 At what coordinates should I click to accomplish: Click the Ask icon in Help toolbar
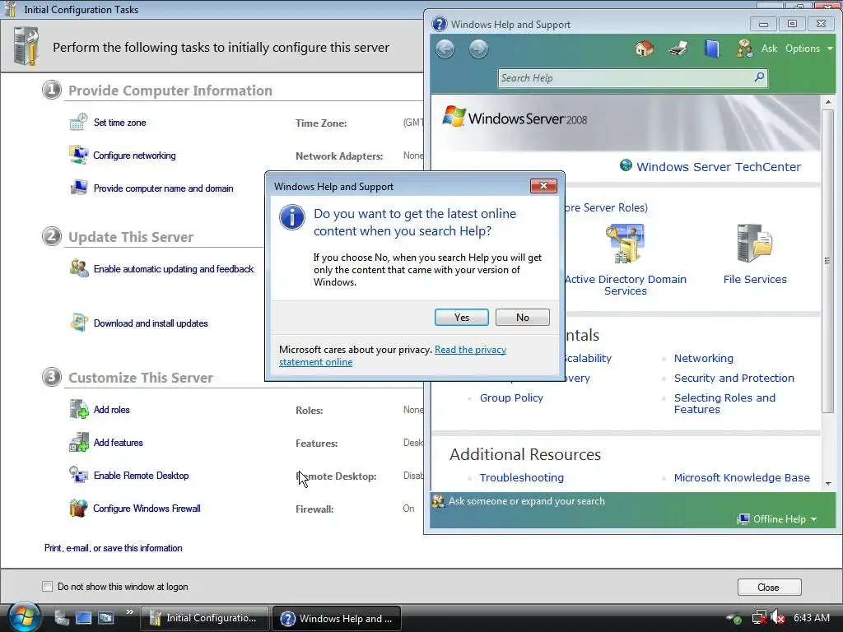(x=744, y=49)
